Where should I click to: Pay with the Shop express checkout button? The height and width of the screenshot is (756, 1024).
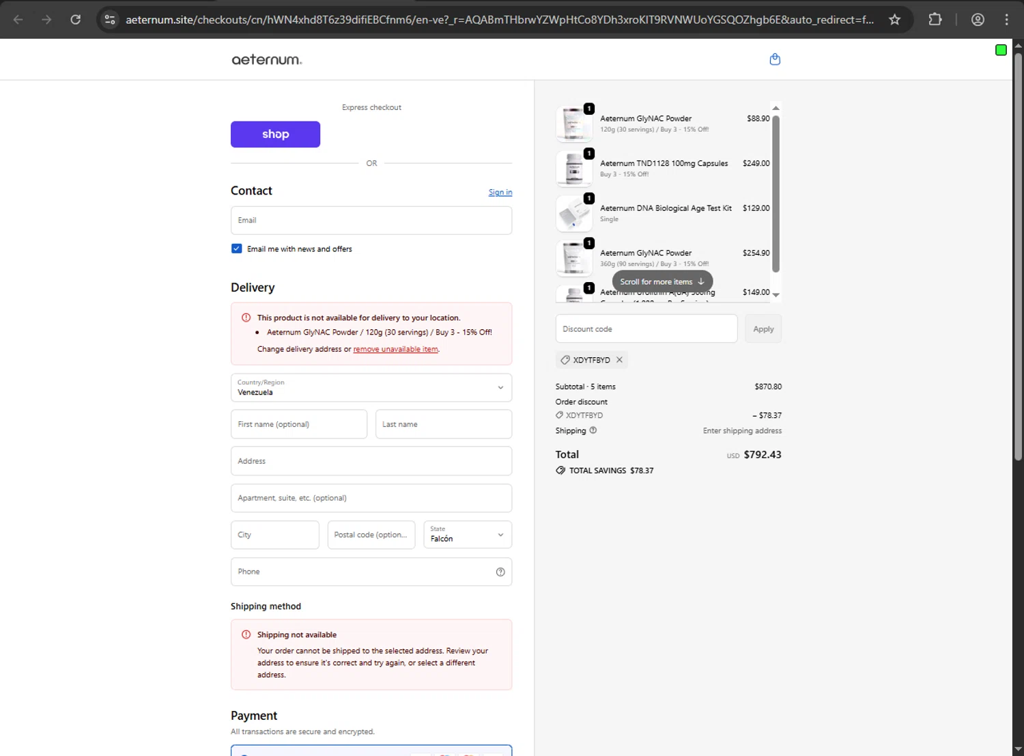[x=275, y=135]
